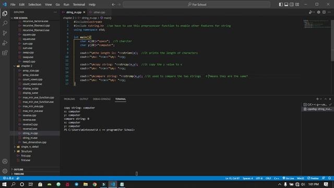
Task: Maximize the panel with the up chevron
Action: 326,99
